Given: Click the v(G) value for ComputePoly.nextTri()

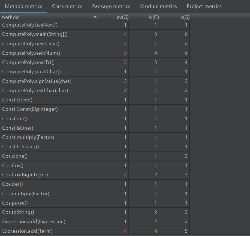Looking at the screenshot, I should click(x=186, y=62).
